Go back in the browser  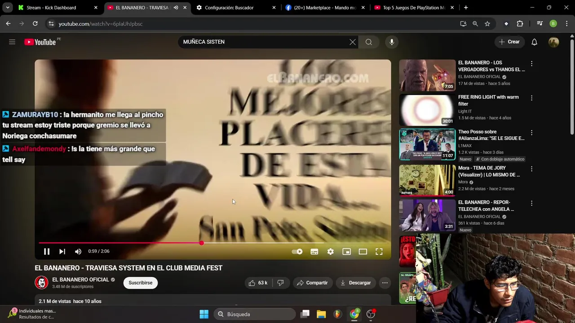8,24
